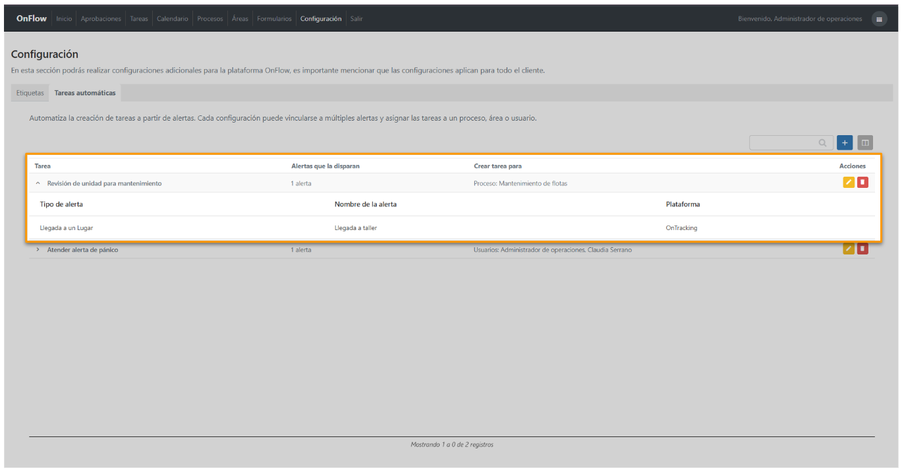
Task: Open the Tareas menu item
Action: (139, 18)
